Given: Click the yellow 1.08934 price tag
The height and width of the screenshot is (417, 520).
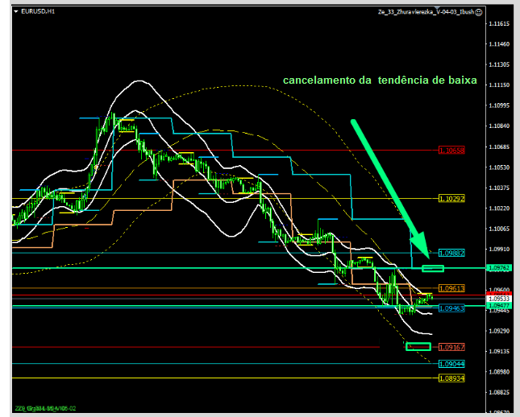Looking at the screenshot, I should pos(451,378).
